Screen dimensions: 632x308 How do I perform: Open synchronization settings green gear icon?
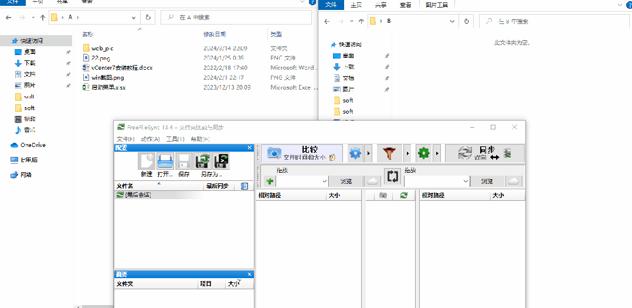(x=423, y=153)
